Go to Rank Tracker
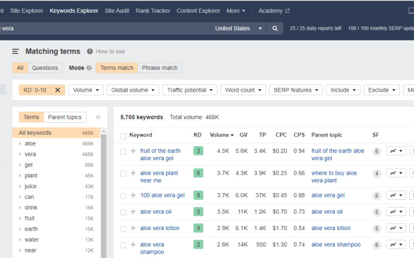This screenshot has height=258, width=414. pos(153,11)
